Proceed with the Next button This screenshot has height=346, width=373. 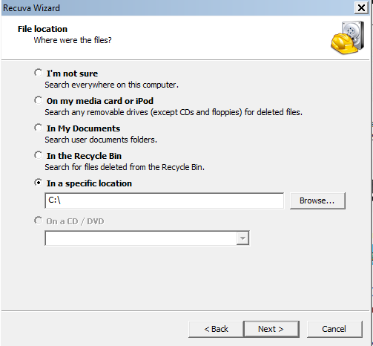(x=271, y=329)
